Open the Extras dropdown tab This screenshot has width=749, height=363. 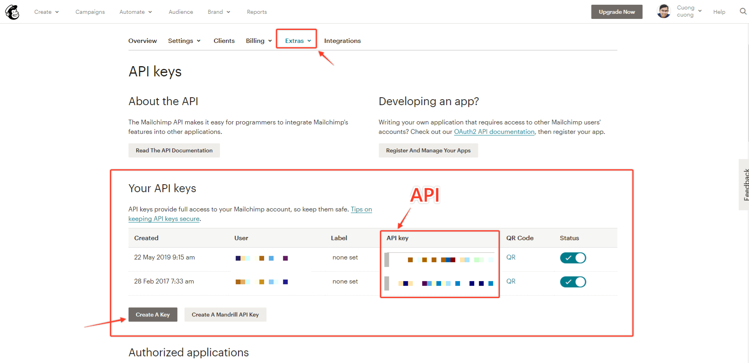[x=298, y=41]
